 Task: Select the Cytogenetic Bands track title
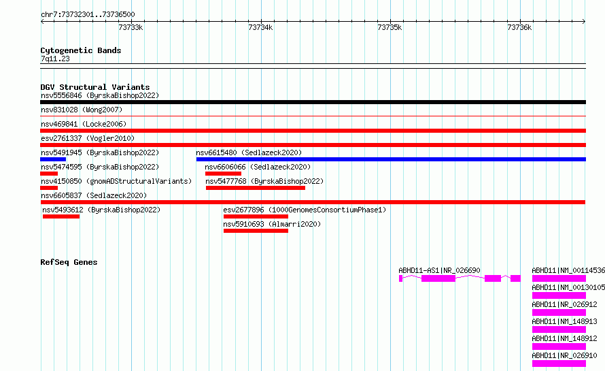[x=81, y=50]
